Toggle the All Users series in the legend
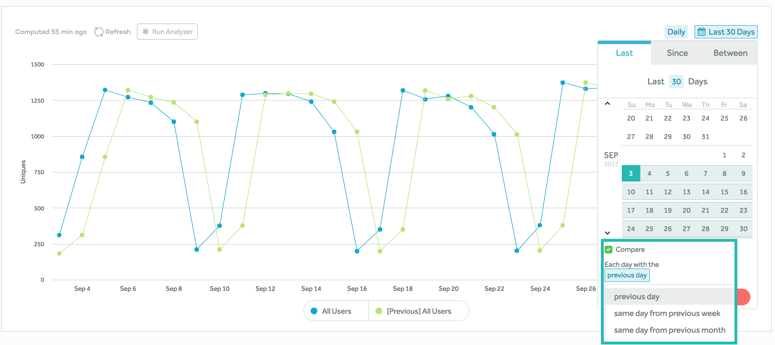Viewport: 775px width, 345px height. 336,311
